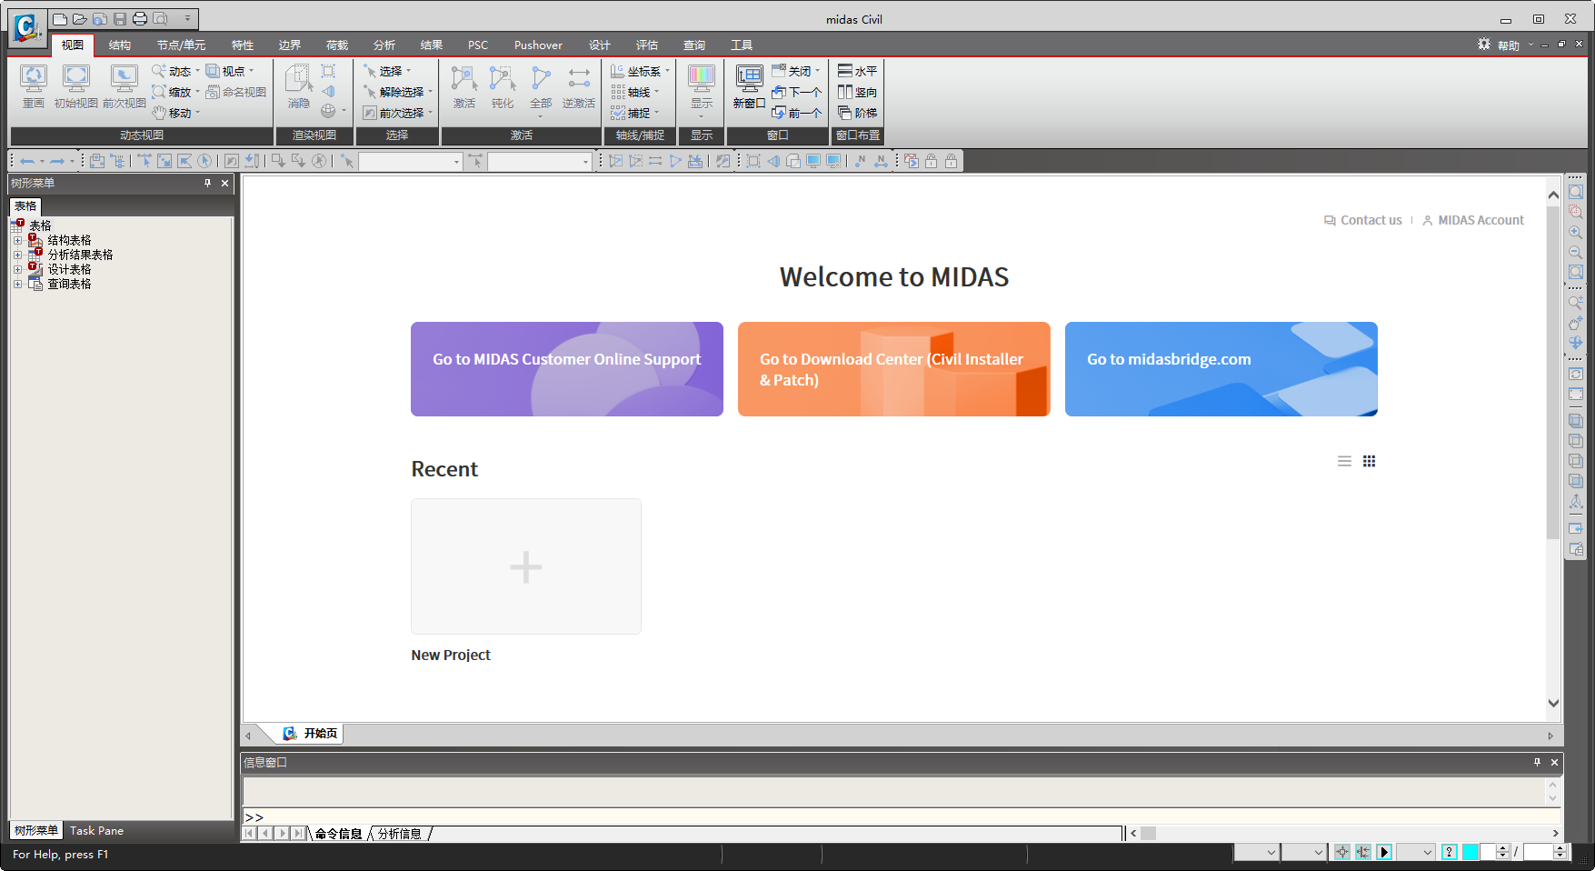Click the zoom out icon on right toolbar

(1576, 252)
